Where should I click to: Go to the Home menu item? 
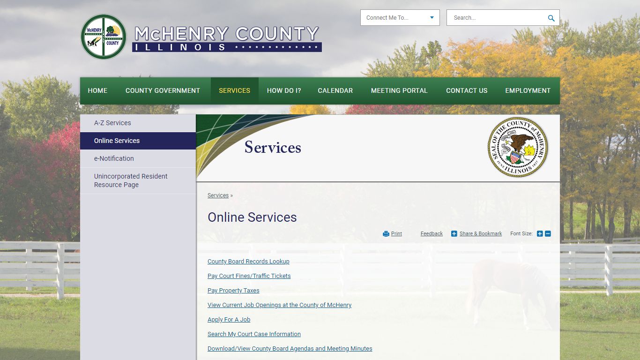point(97,90)
